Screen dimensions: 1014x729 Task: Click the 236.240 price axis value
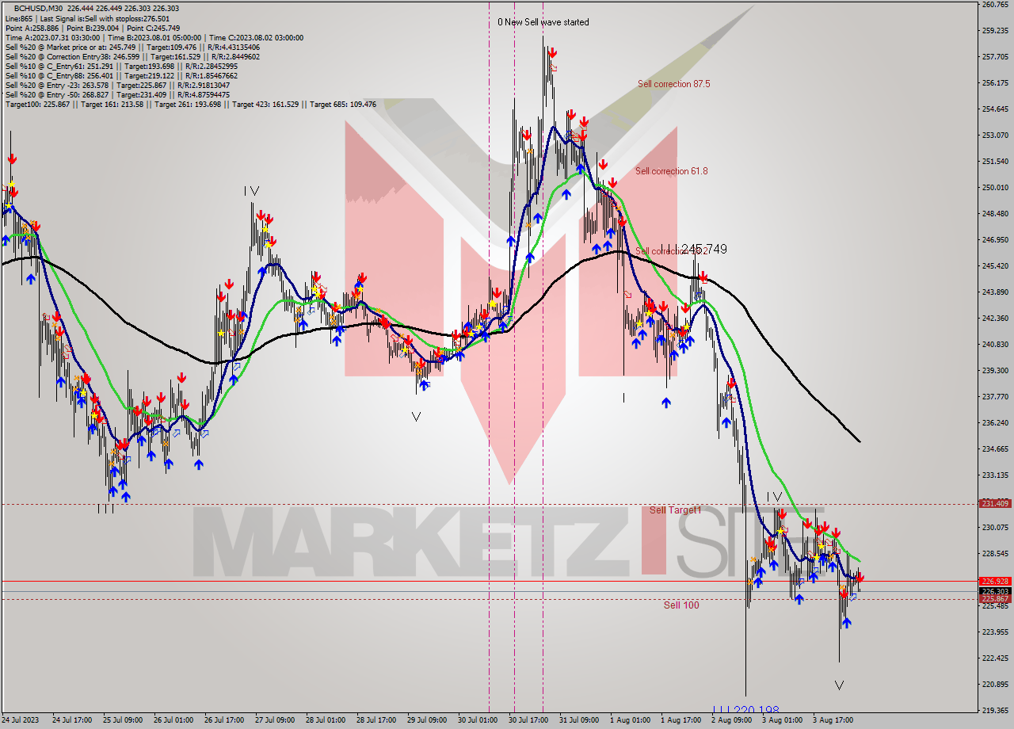tap(995, 423)
